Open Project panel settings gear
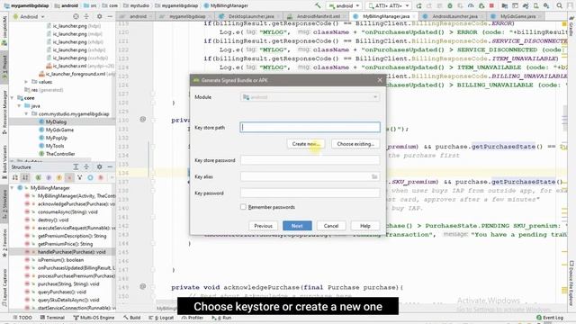Screen dimensions: 576x324 100,16
